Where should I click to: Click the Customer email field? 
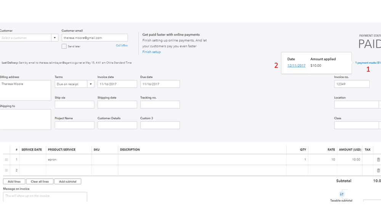(95, 38)
